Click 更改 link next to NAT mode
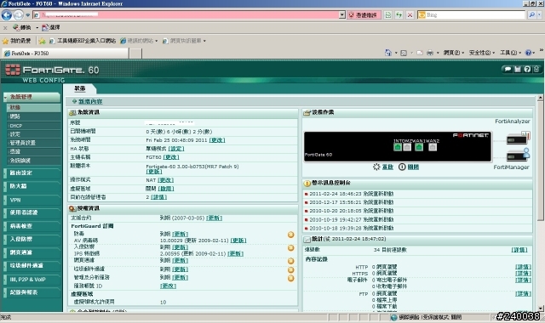 click(x=165, y=180)
